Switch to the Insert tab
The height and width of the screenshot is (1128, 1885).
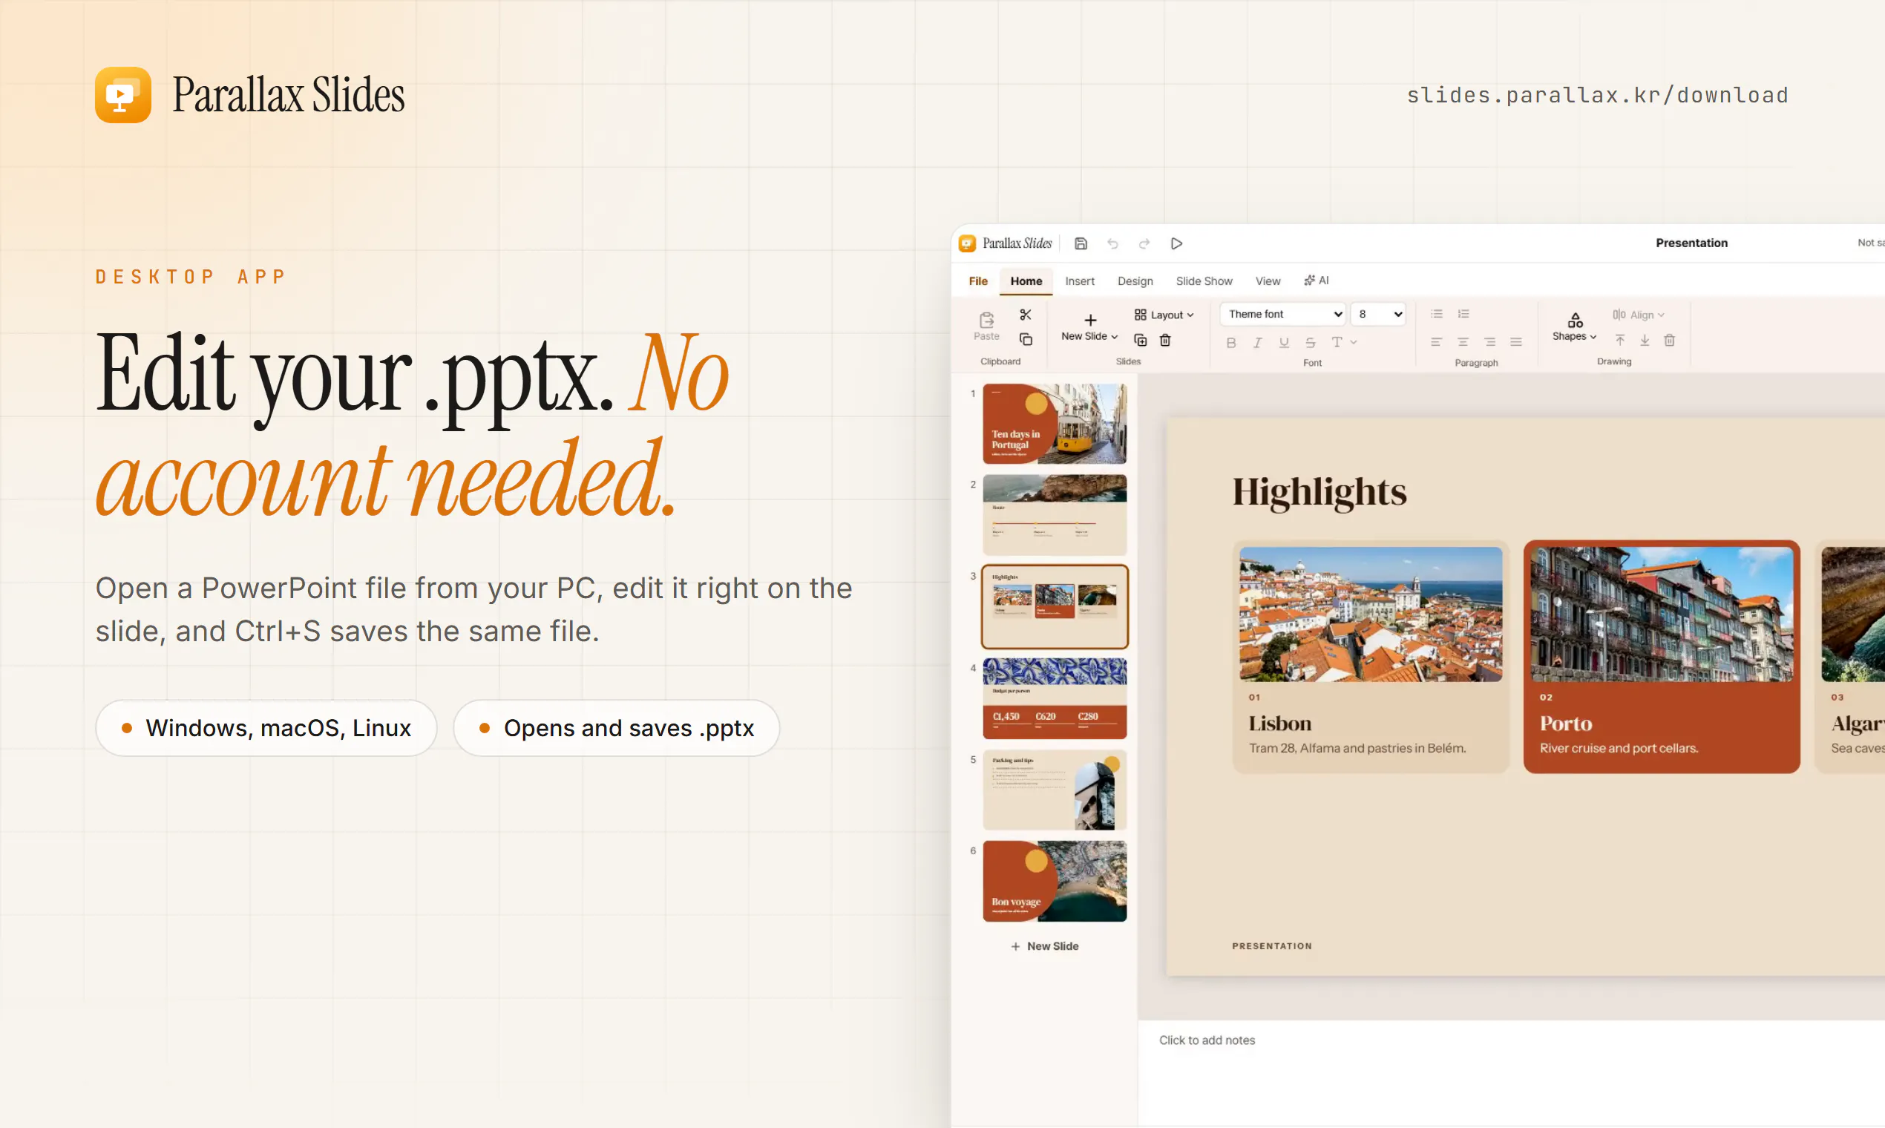click(x=1079, y=281)
